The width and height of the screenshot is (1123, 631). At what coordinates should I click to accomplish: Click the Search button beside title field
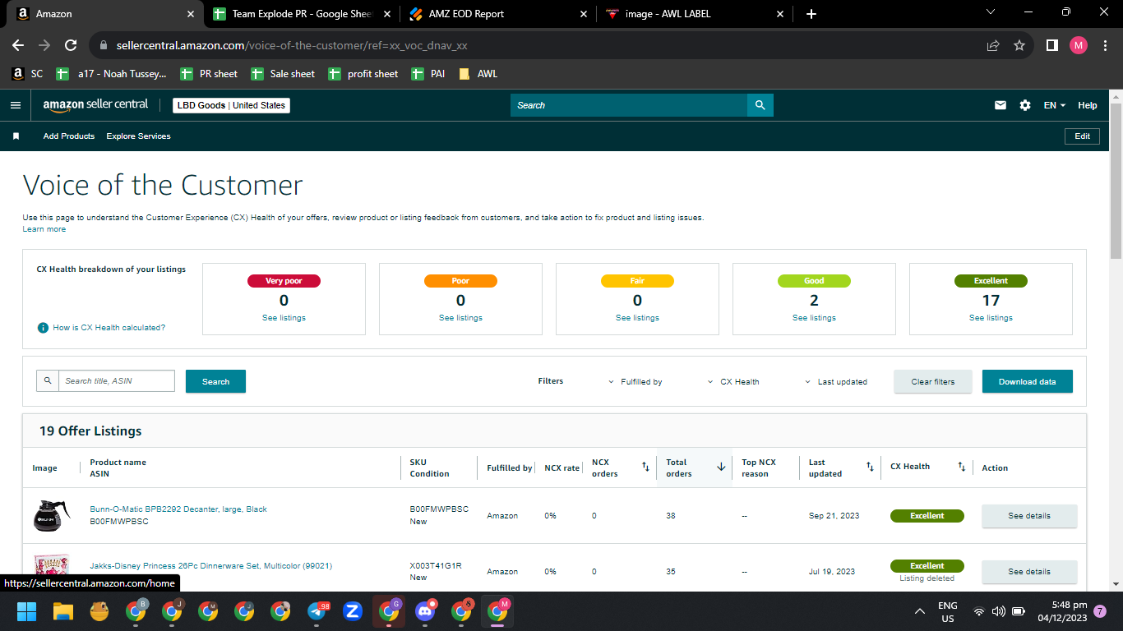click(215, 381)
